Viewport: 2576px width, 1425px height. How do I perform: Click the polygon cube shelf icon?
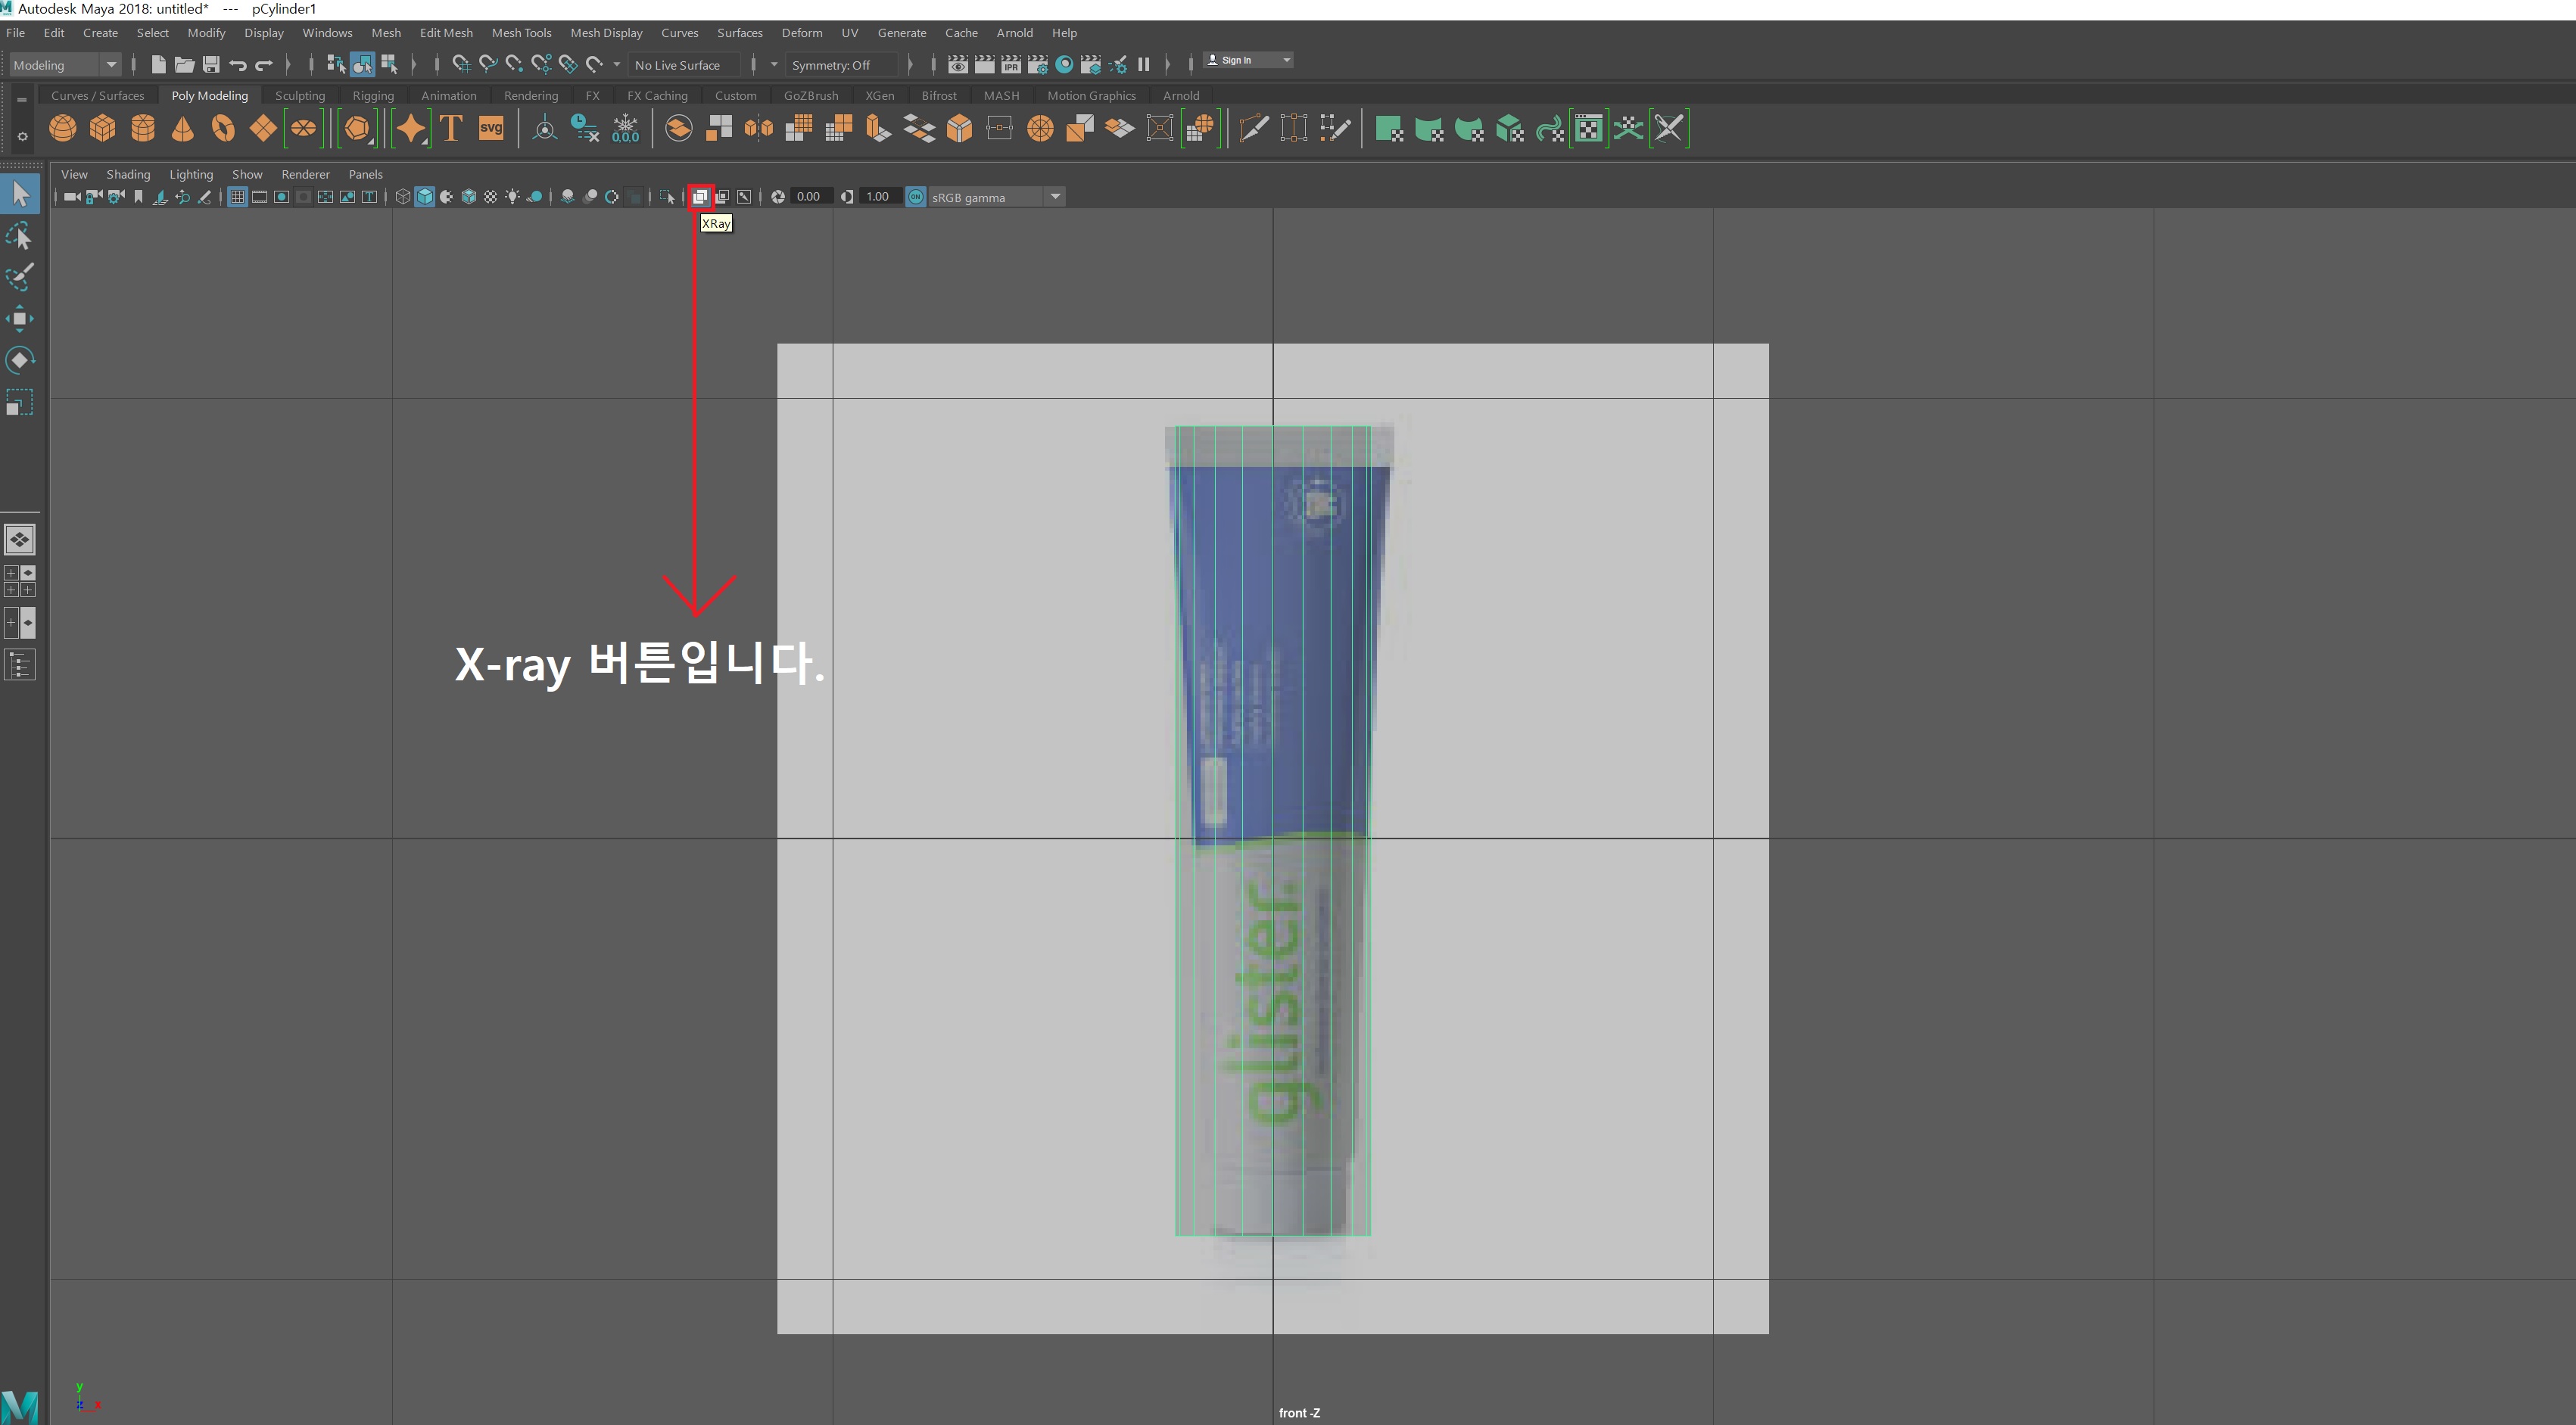click(x=102, y=128)
